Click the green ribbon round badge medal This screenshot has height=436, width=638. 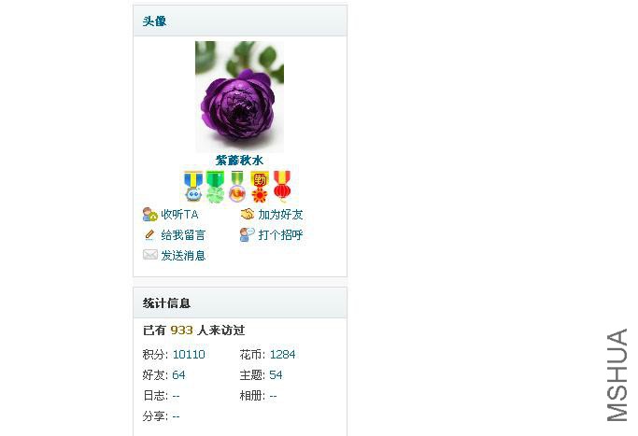[x=237, y=187]
